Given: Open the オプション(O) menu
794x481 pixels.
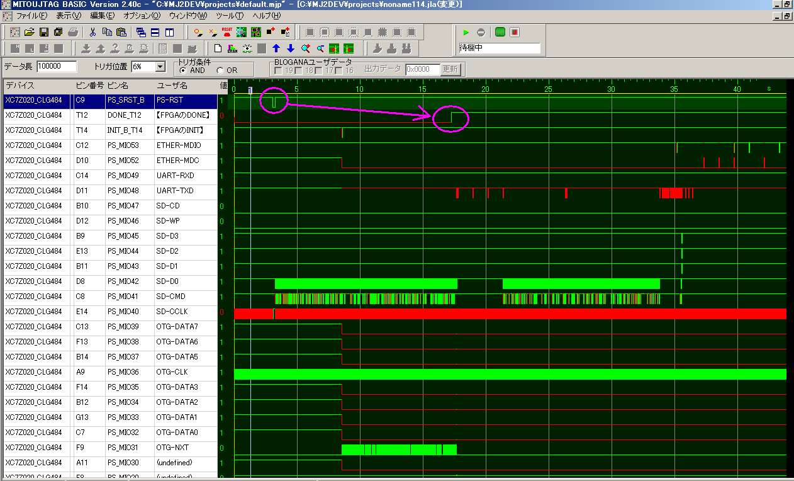Looking at the screenshot, I should [142, 15].
